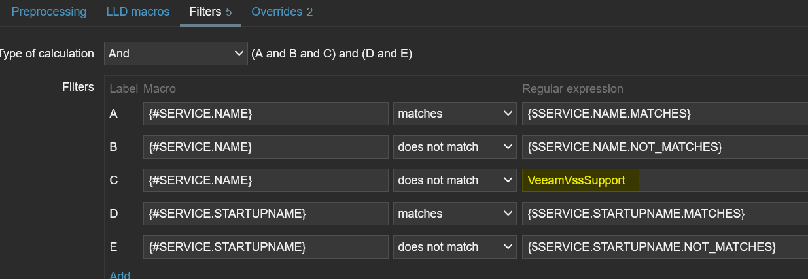Click the macro field in filter row D
The width and height of the screenshot is (808, 279).
266,214
